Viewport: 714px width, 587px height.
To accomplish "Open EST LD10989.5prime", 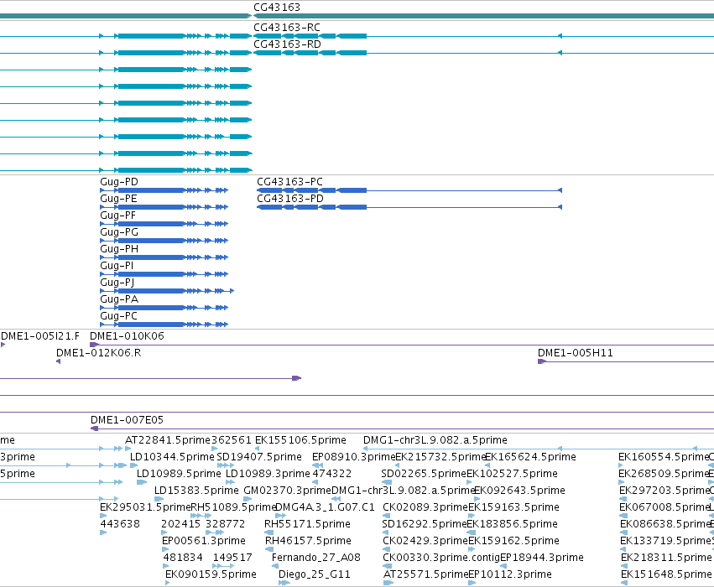I will tap(179, 474).
